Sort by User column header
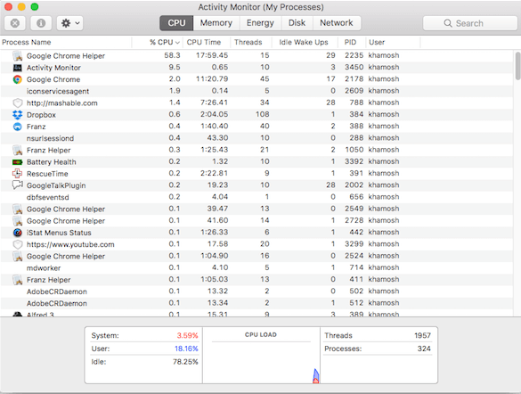 [x=377, y=42]
